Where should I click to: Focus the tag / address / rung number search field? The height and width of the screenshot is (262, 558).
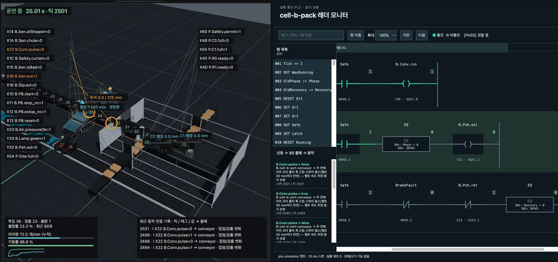311,35
